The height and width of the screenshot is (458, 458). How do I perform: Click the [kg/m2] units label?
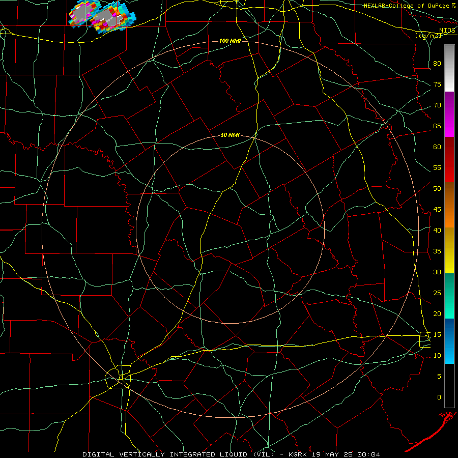click(428, 36)
